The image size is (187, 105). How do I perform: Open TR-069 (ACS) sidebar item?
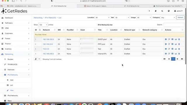[x=15, y=64]
